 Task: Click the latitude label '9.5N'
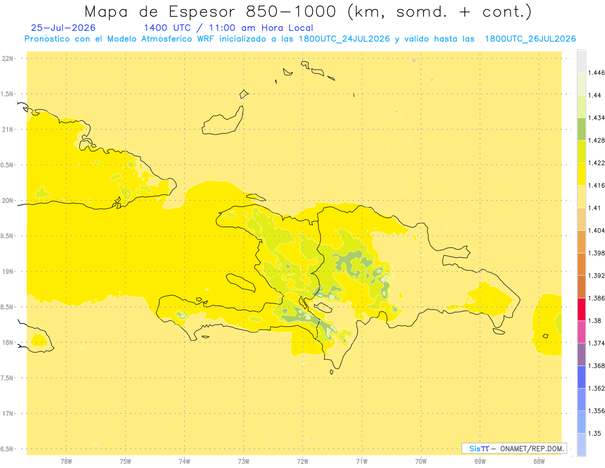pyautogui.click(x=8, y=236)
